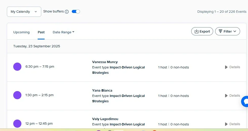Viewport: 248px width, 131px height.
Task: Switch to the Upcoming tab
Action: (x=21, y=32)
